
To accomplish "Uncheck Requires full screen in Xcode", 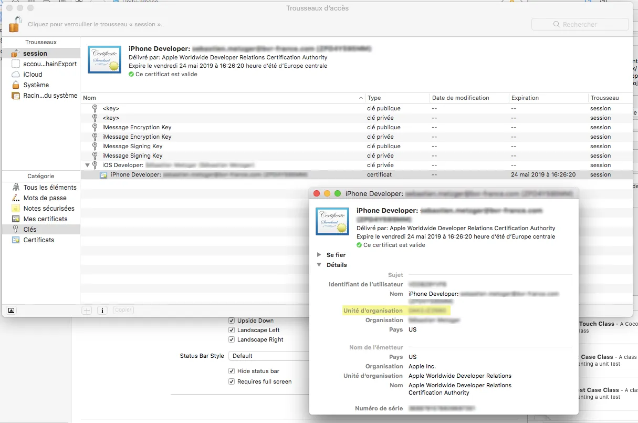I will tap(232, 381).
